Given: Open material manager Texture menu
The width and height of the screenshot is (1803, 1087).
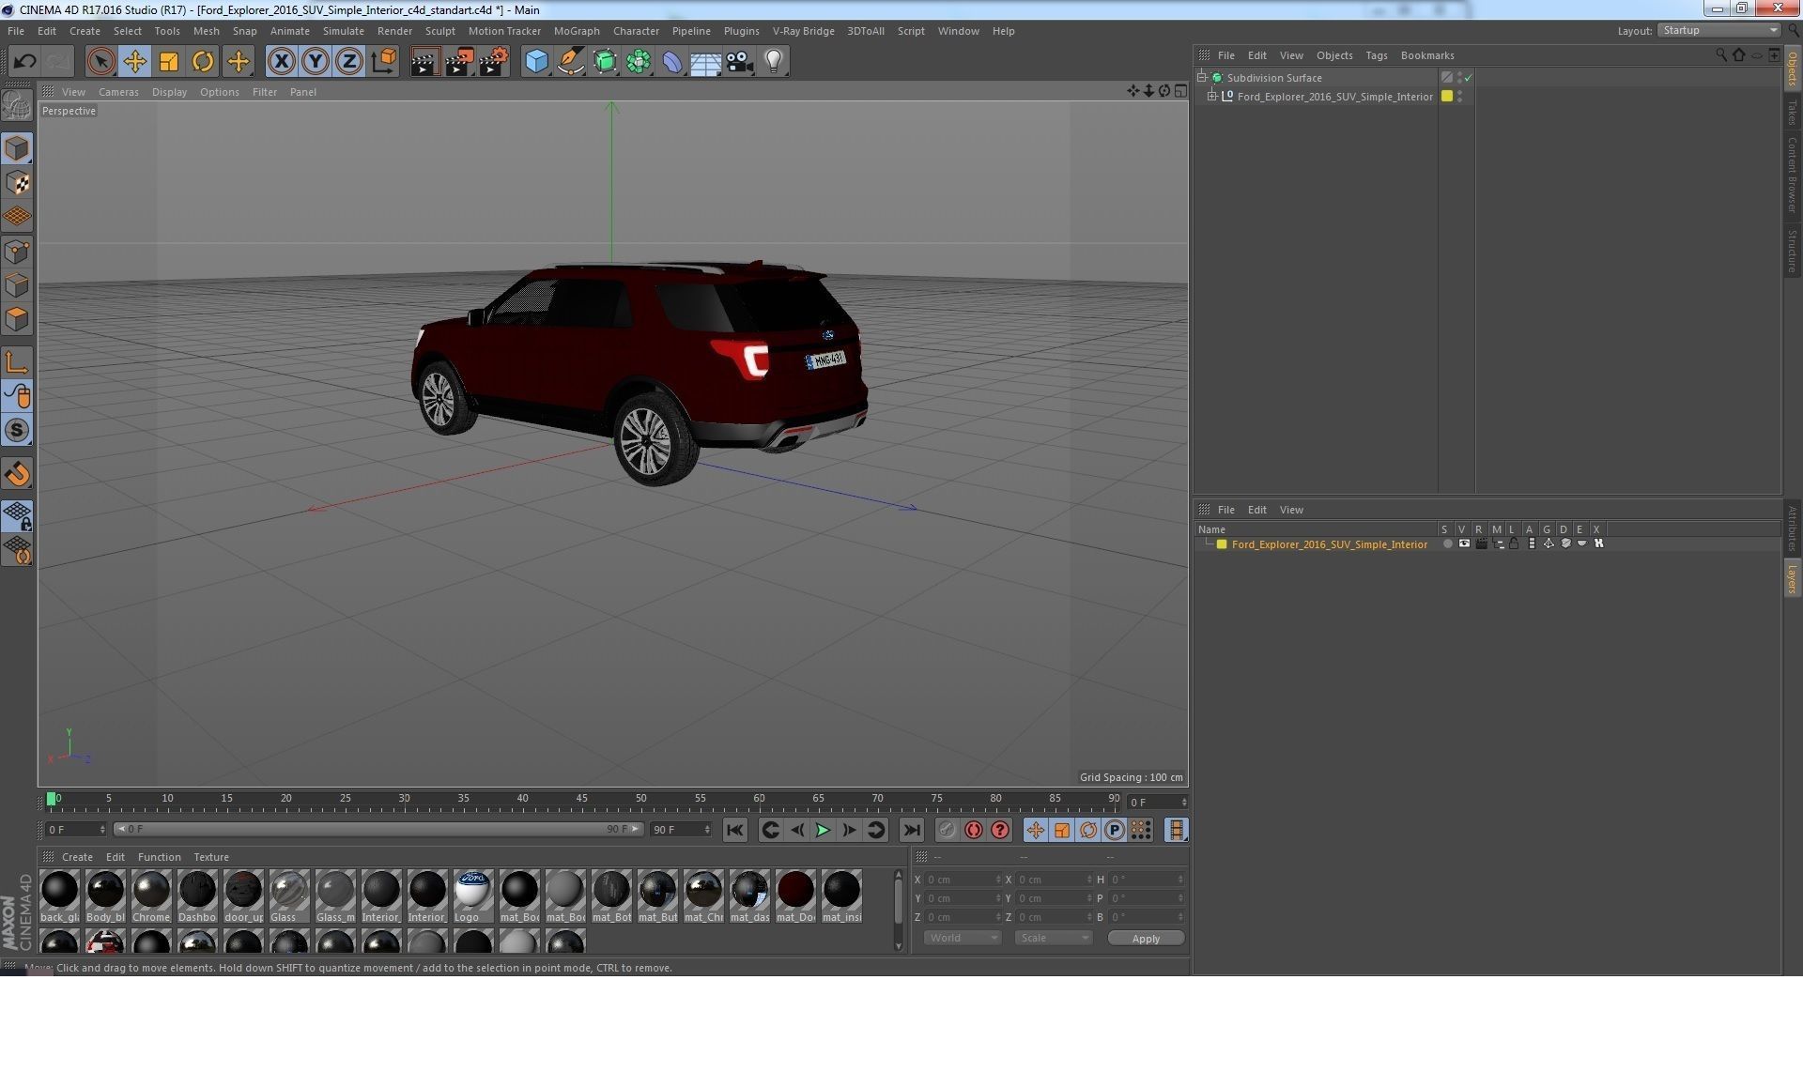Looking at the screenshot, I should (x=210, y=857).
